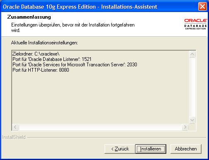This screenshot has width=209, height=160.
Task: Go back with the Zurück button
Action: [x=120, y=149]
